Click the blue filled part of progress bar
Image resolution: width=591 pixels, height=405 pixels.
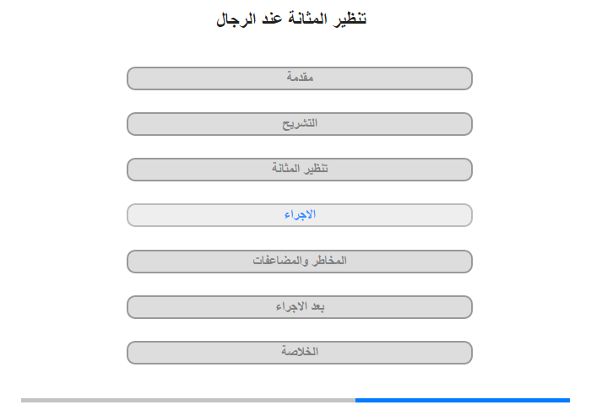point(463,400)
